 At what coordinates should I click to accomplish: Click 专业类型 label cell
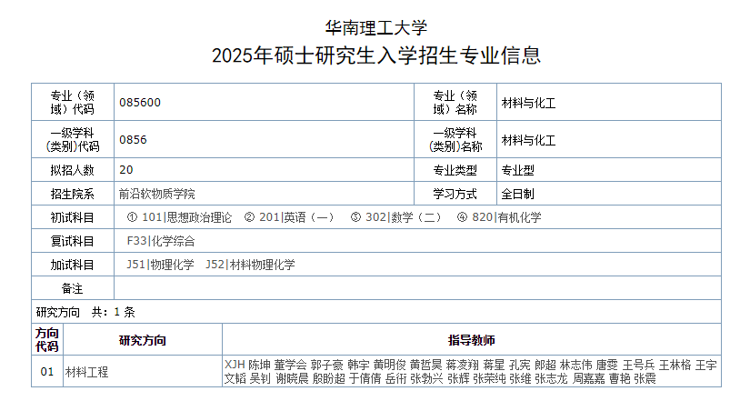point(455,170)
